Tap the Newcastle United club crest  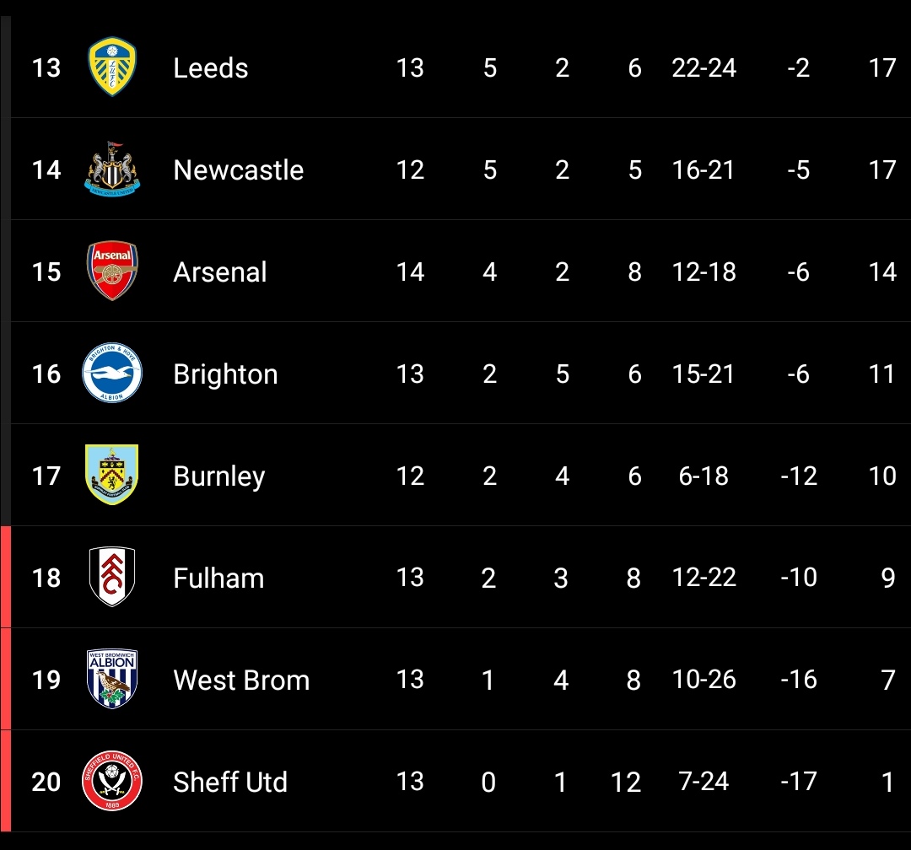112,169
